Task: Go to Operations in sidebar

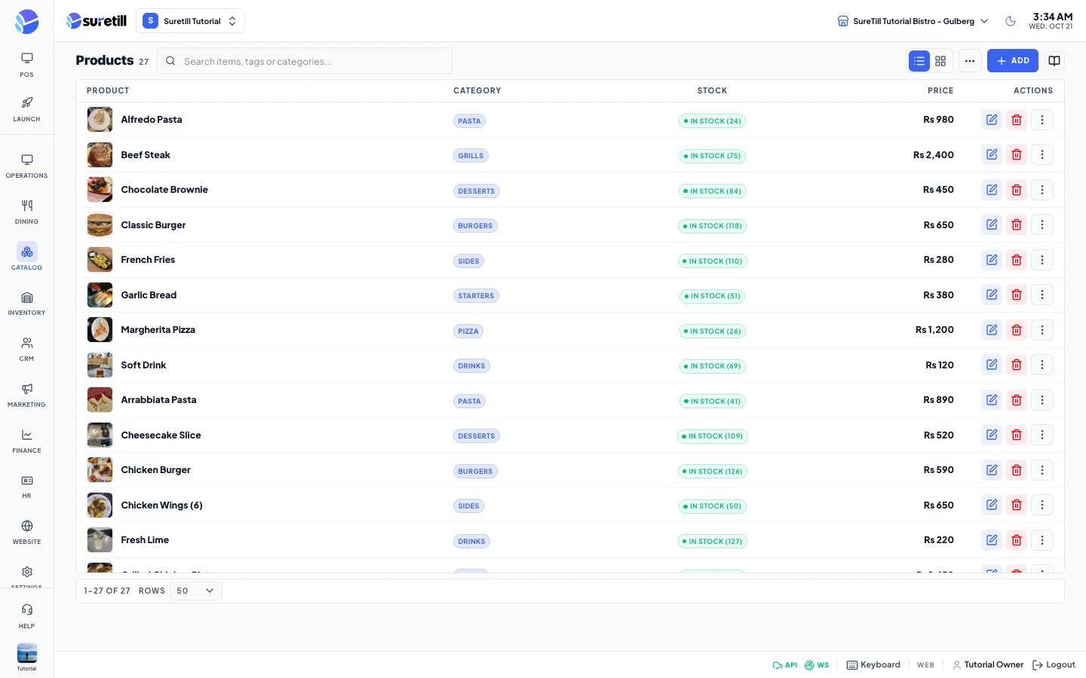Action: [26, 166]
